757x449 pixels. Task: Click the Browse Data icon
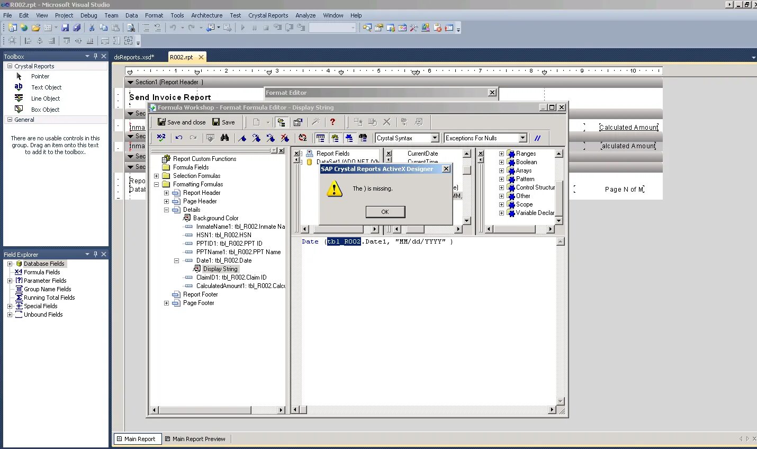[210, 138]
